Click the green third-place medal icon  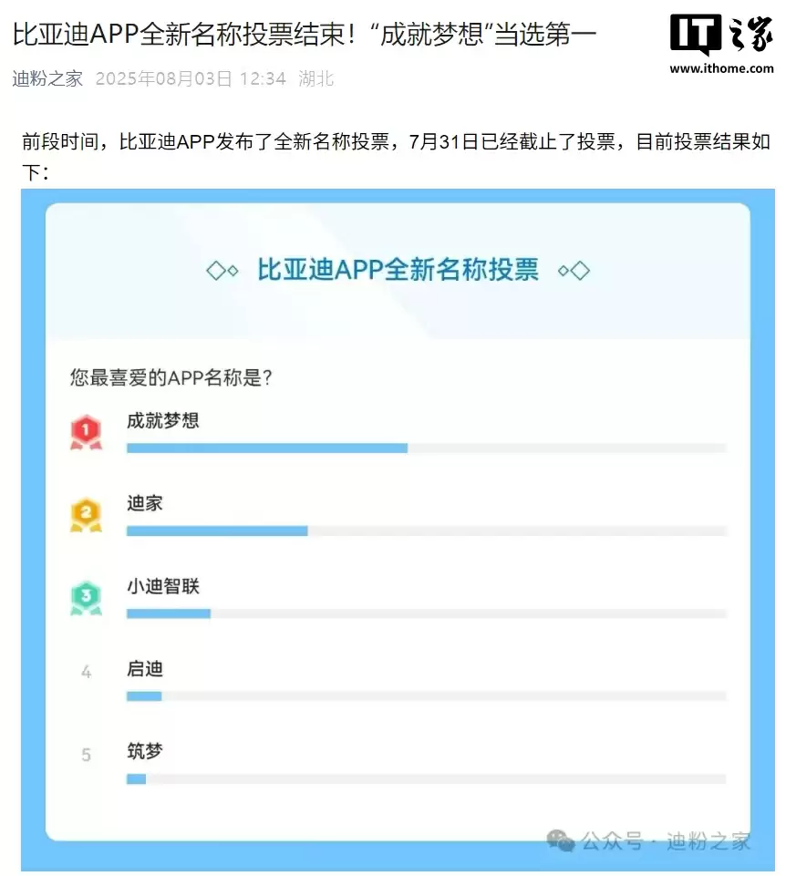click(x=86, y=597)
